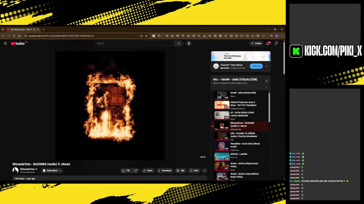364x204 pixels.
Task: Open the profile avatar in the Chrome toolbar
Action: 276,36
